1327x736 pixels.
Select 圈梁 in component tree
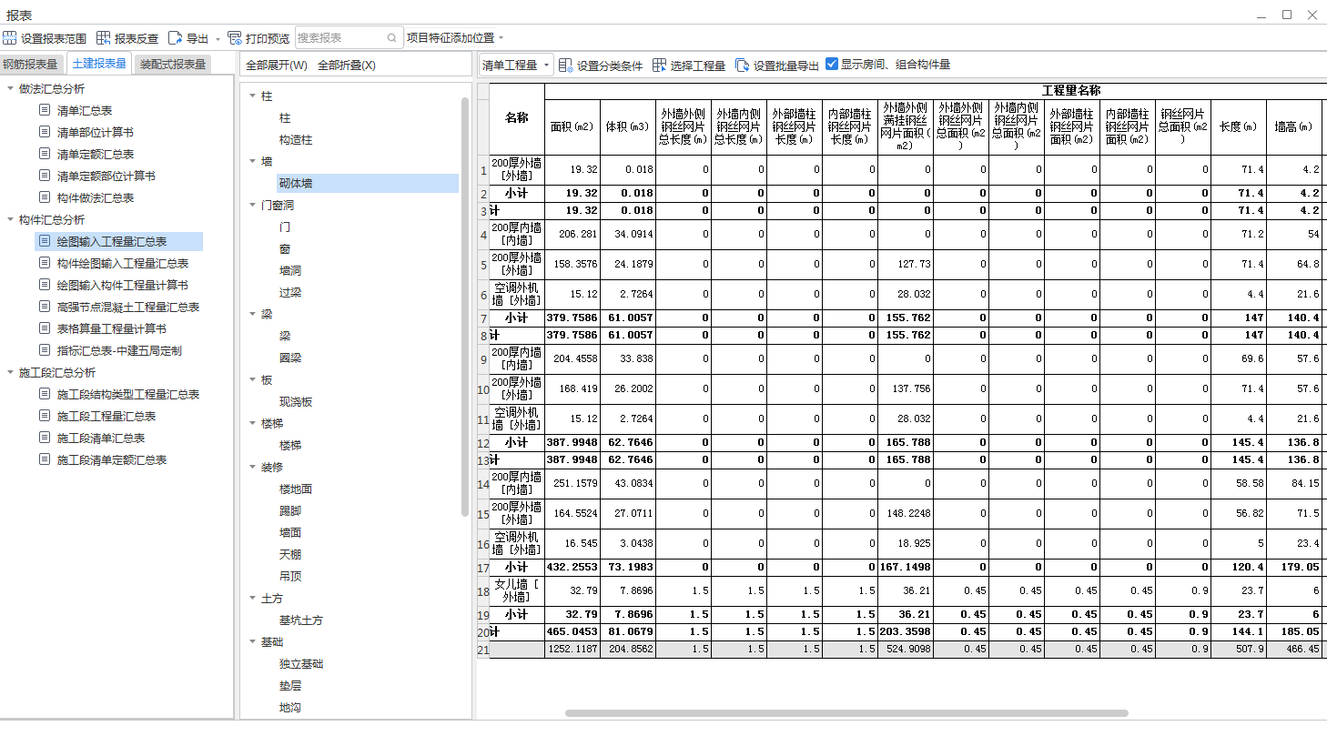click(290, 358)
